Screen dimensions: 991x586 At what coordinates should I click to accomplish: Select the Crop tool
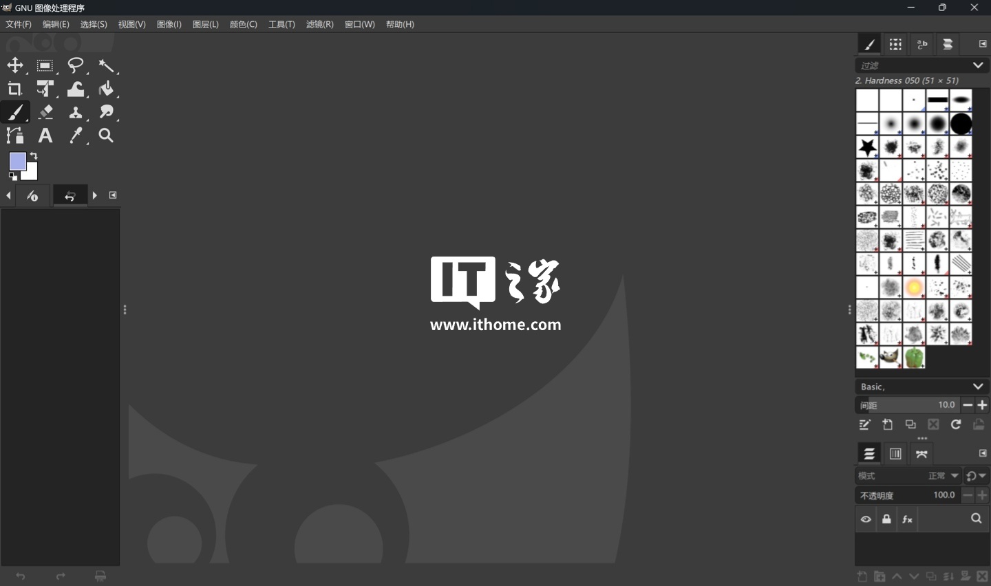[x=15, y=89]
